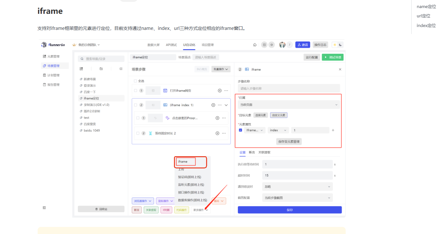Image resolution: width=446 pixels, height=234 pixels.
Task: Open three-dot menu on 等待固定时长 2 step
Action: [x=224, y=133]
